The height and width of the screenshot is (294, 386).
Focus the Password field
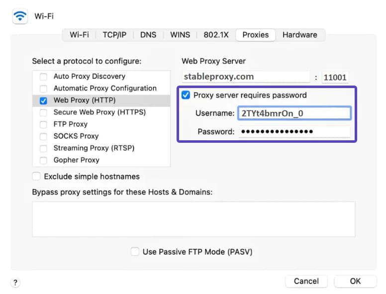(x=294, y=132)
